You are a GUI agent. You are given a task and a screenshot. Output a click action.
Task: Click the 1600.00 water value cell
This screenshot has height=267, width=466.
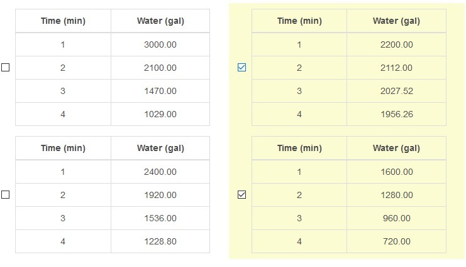point(396,172)
